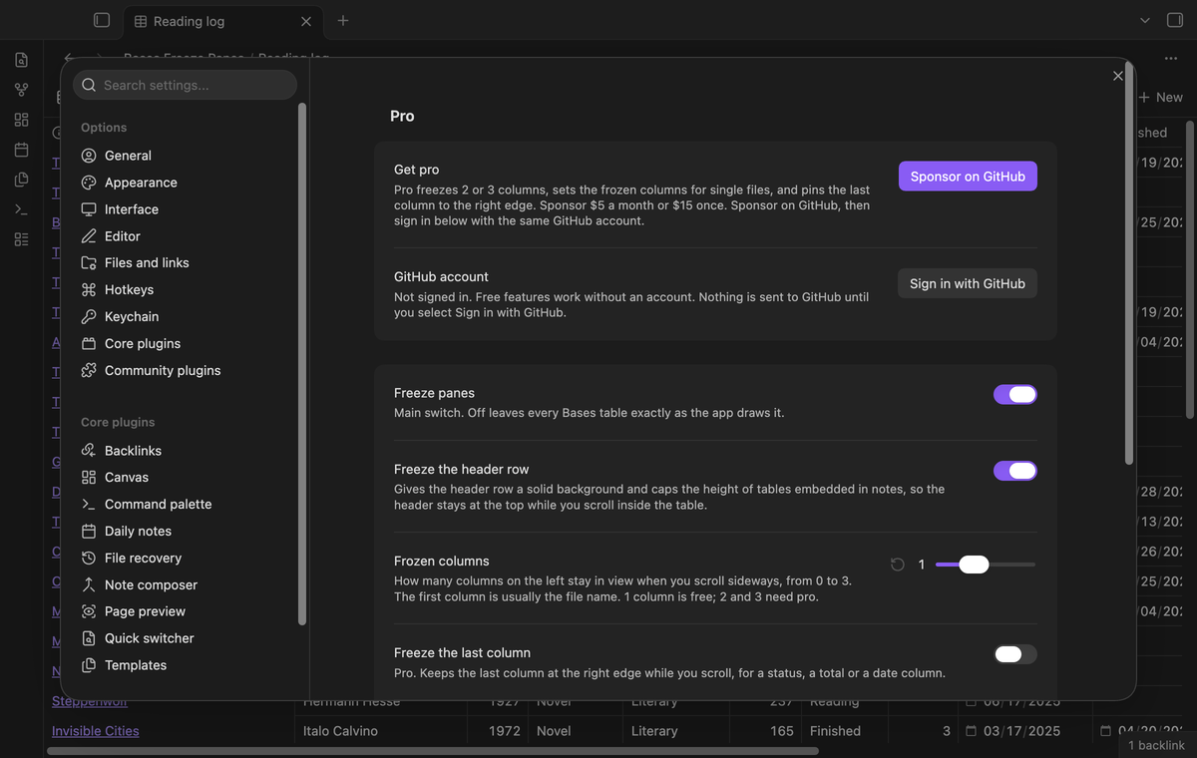This screenshot has height=758, width=1197.
Task: Click the 165 pages cell
Action: (x=766, y=731)
